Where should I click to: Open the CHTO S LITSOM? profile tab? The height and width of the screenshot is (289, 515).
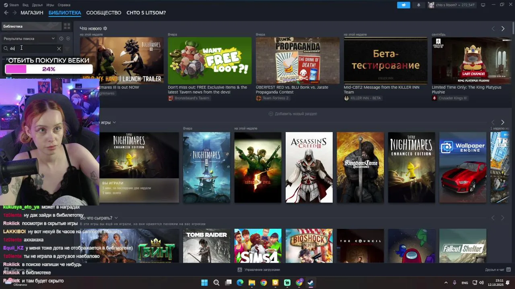[x=146, y=13]
